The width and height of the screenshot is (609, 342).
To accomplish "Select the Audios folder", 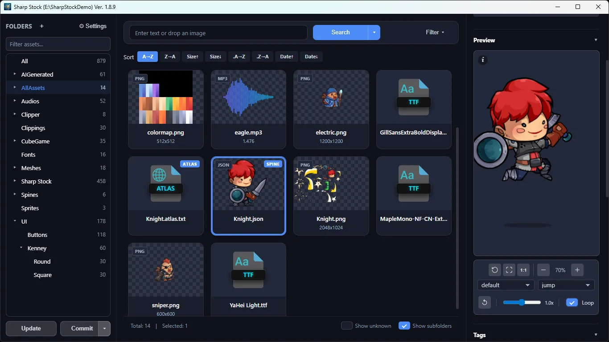I will 58,101.
